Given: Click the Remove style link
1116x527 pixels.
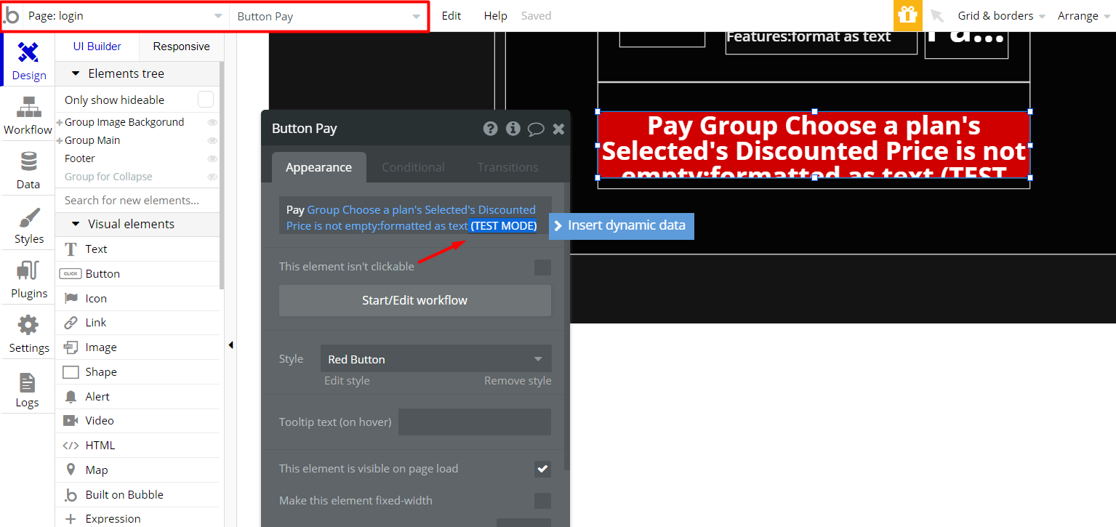Looking at the screenshot, I should tap(518, 381).
